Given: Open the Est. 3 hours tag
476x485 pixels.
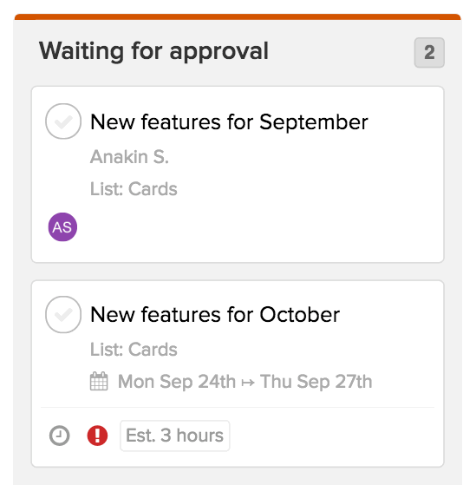Looking at the screenshot, I should (x=174, y=436).
